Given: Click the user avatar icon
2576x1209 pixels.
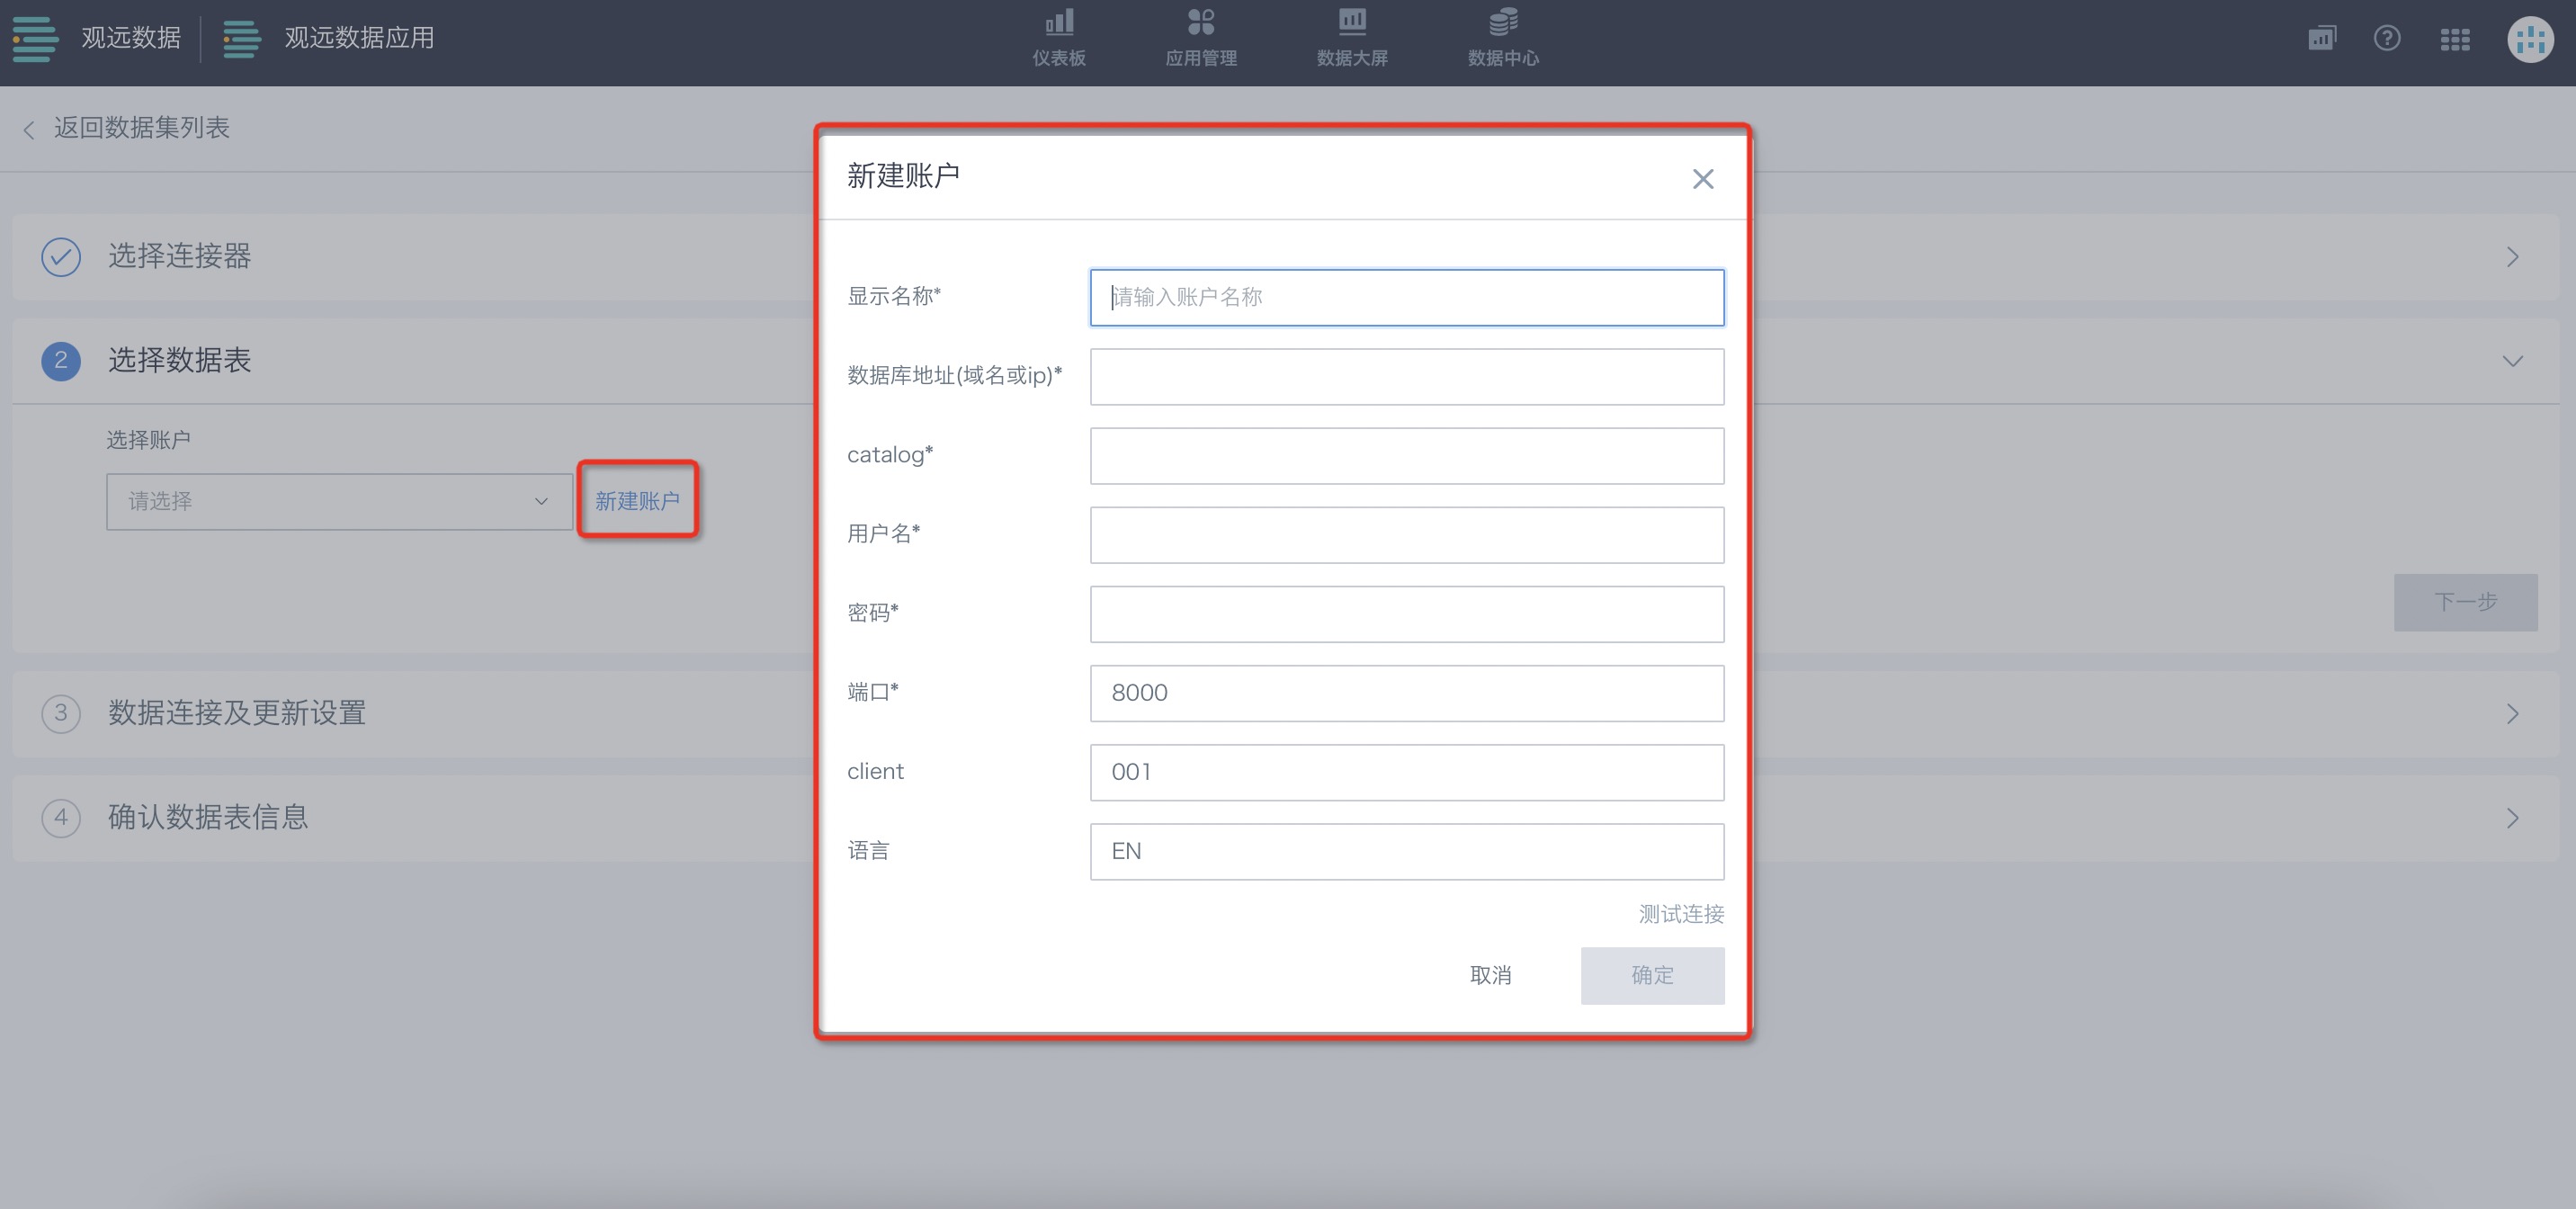Looking at the screenshot, I should click(x=2531, y=39).
